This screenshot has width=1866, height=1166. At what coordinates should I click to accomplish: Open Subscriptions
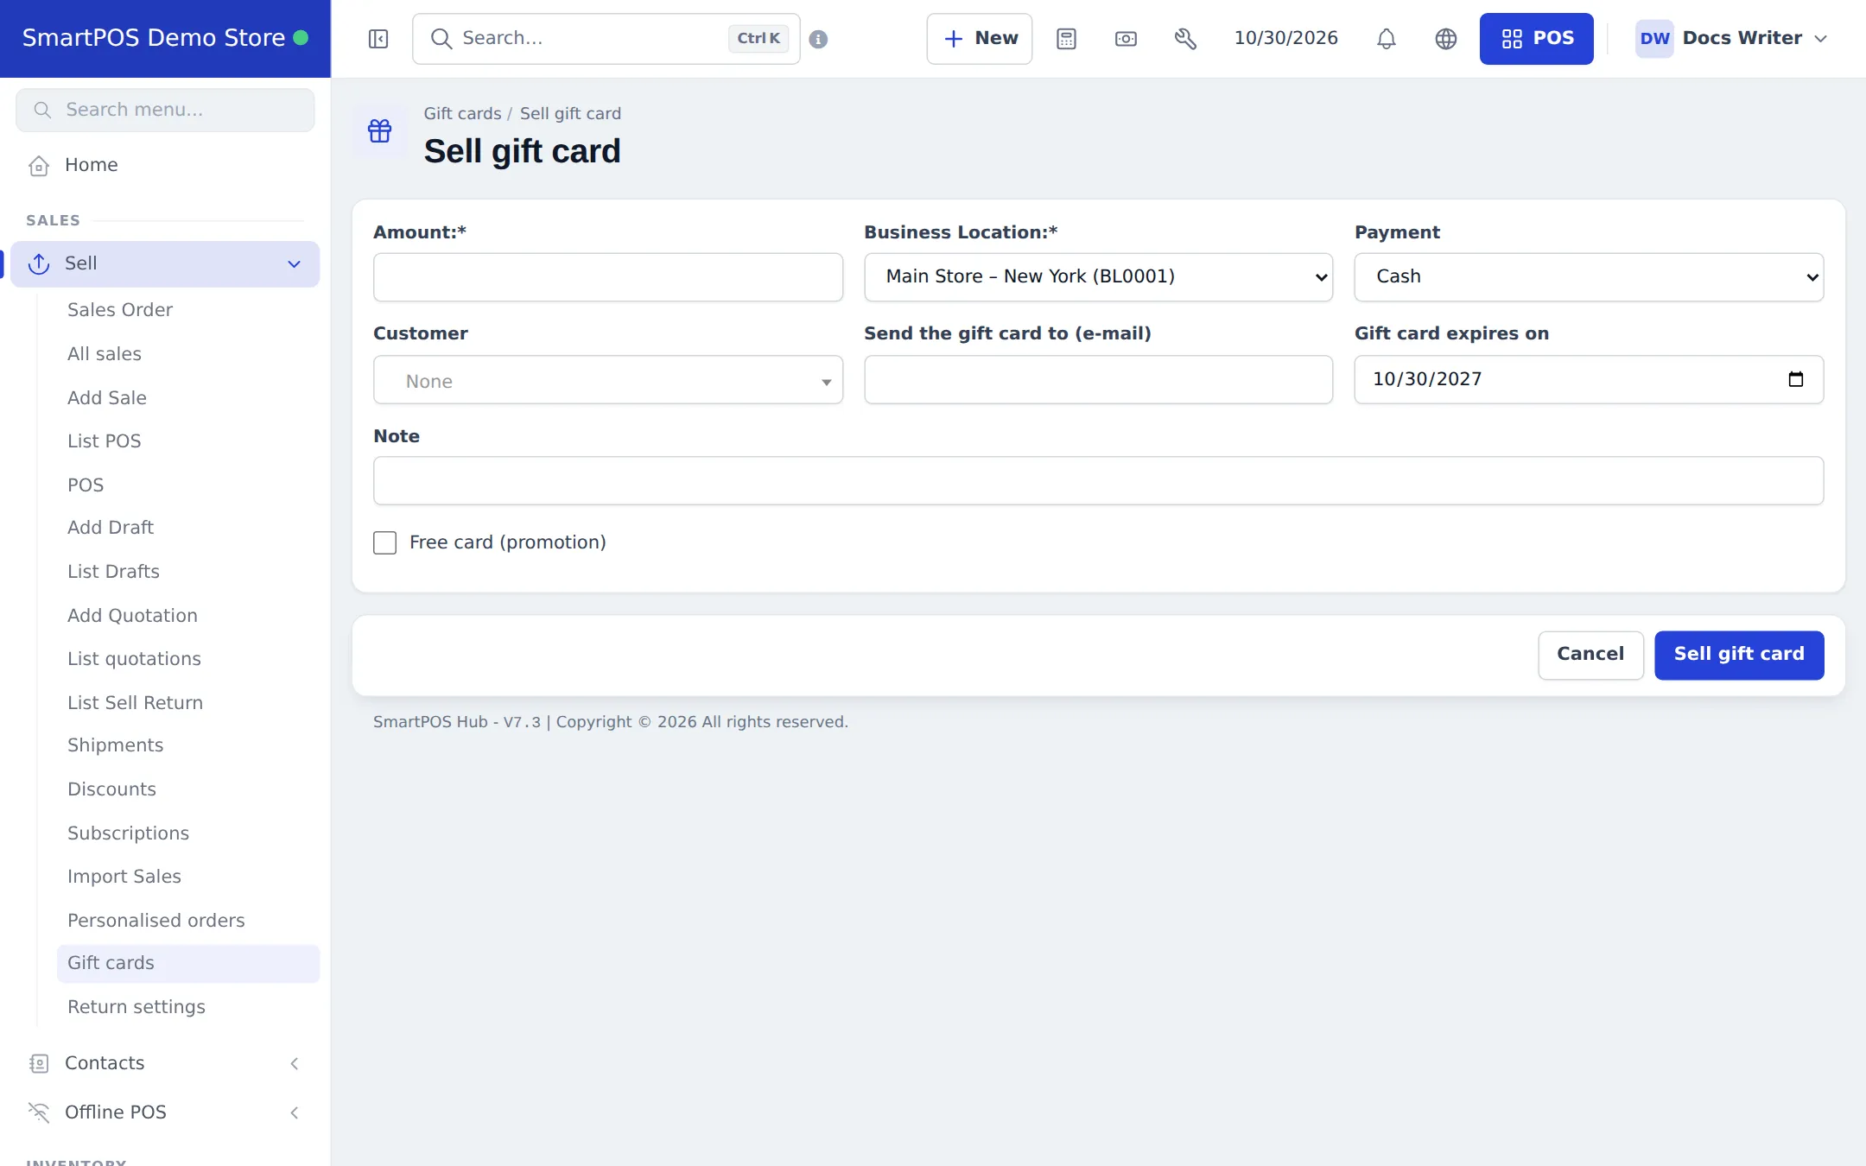[128, 833]
